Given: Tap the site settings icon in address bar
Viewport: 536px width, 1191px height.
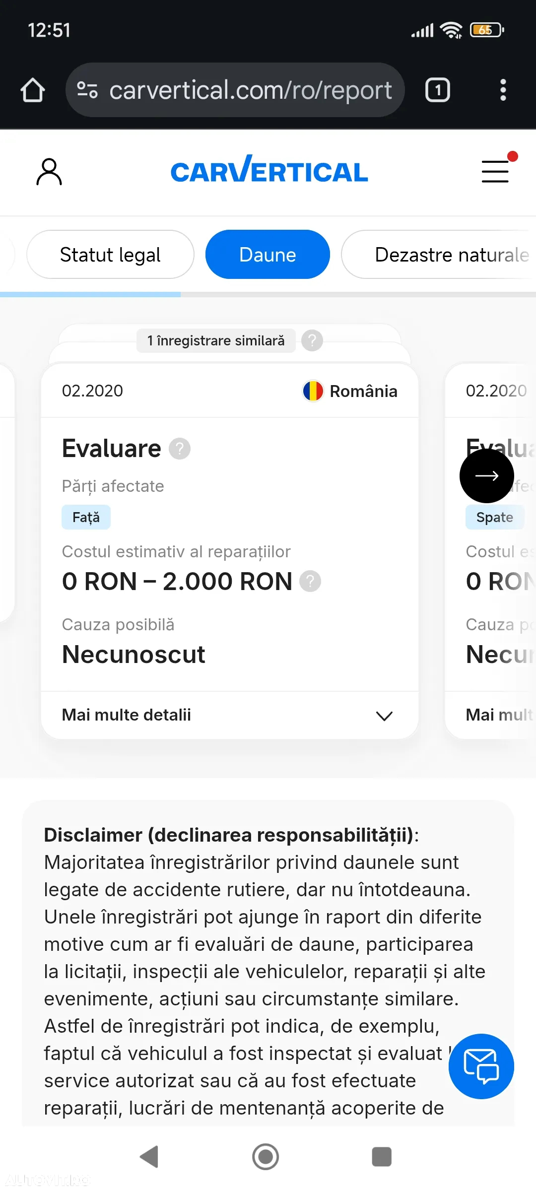Looking at the screenshot, I should coord(87,90).
